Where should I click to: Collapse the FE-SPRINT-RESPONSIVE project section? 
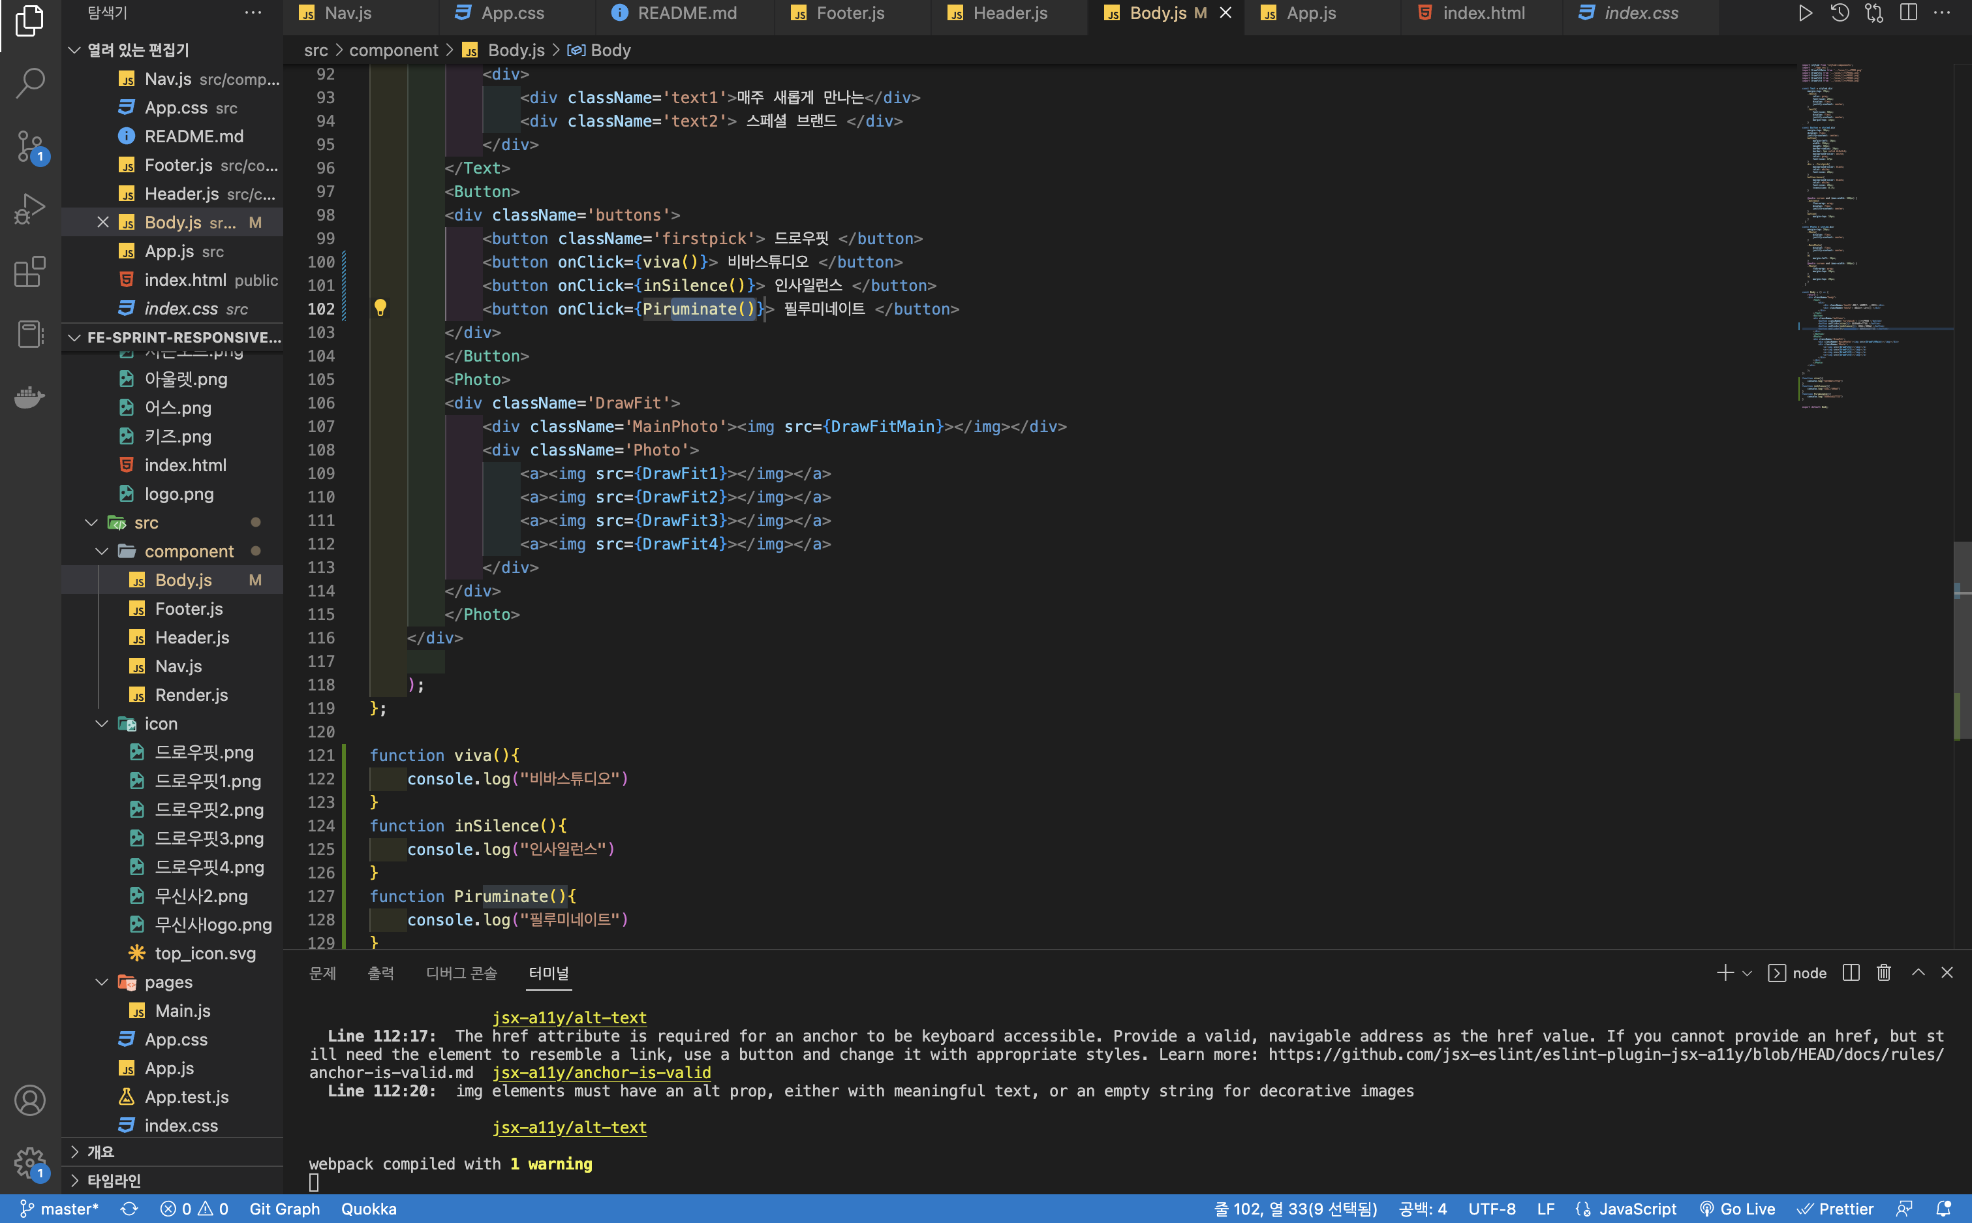click(74, 337)
